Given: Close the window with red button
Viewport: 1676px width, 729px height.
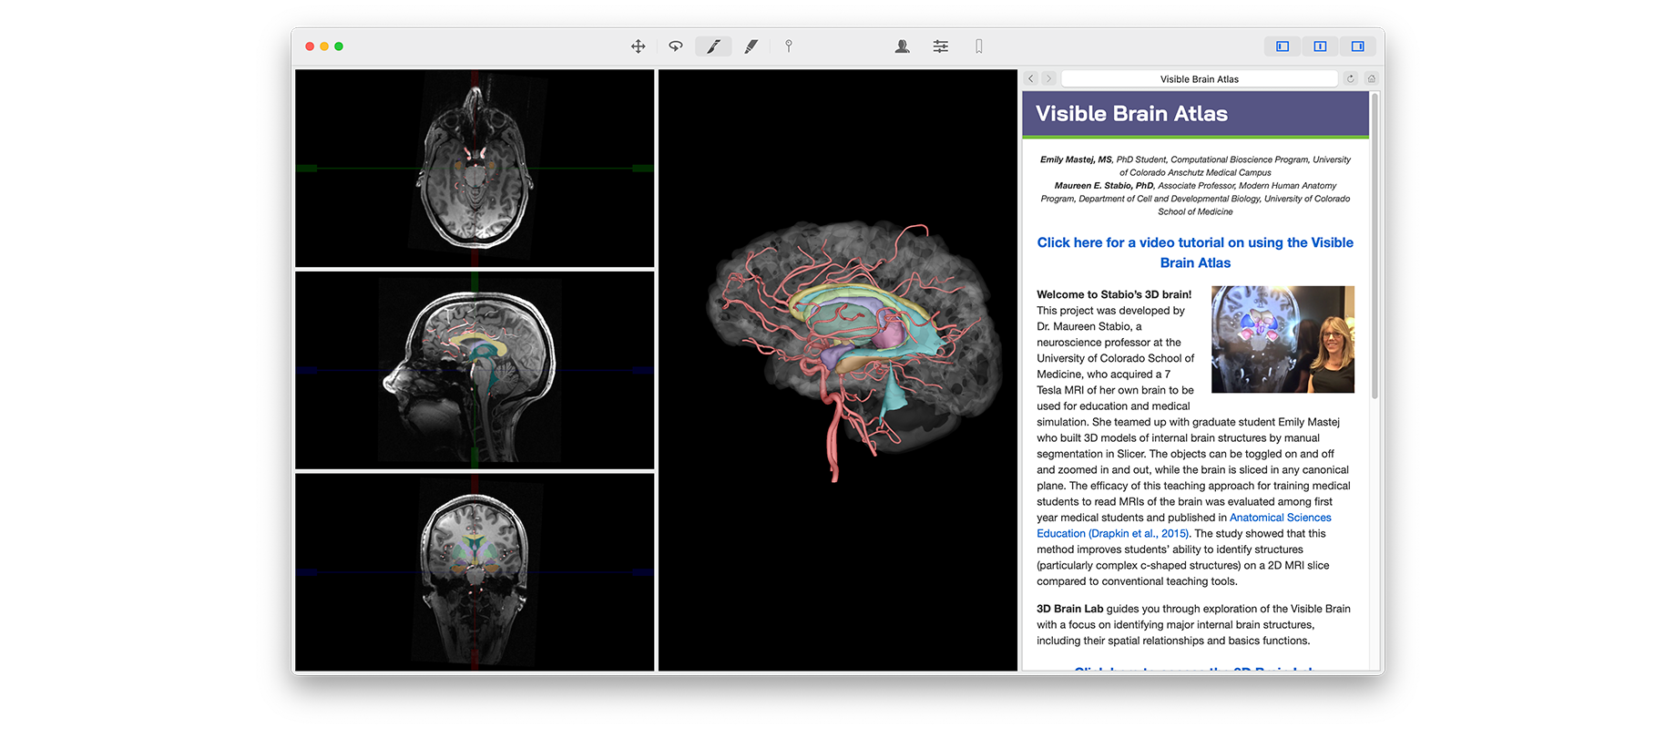Looking at the screenshot, I should click(x=310, y=46).
